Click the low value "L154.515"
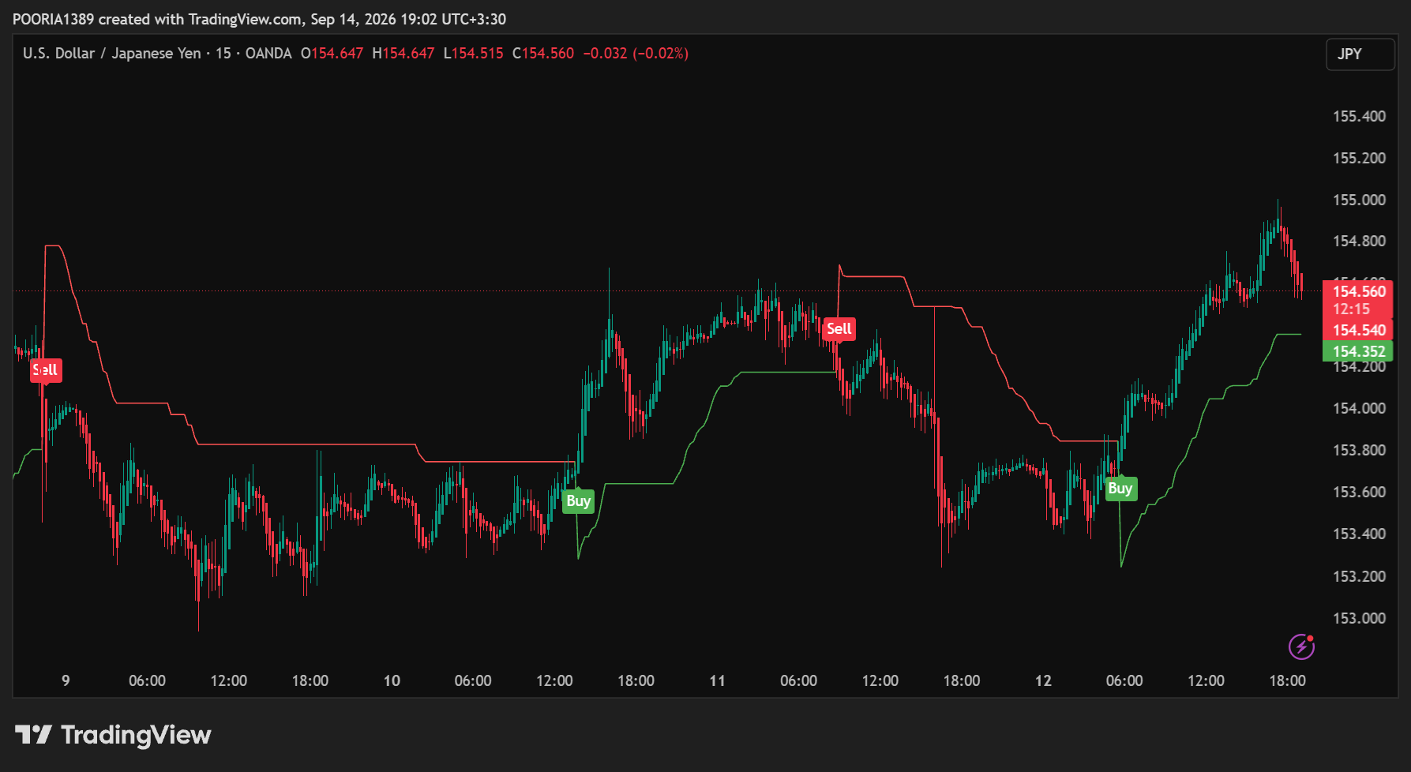 [473, 54]
